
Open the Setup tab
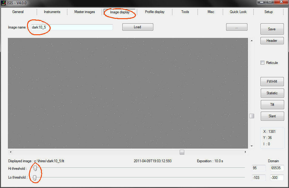[x=268, y=12]
